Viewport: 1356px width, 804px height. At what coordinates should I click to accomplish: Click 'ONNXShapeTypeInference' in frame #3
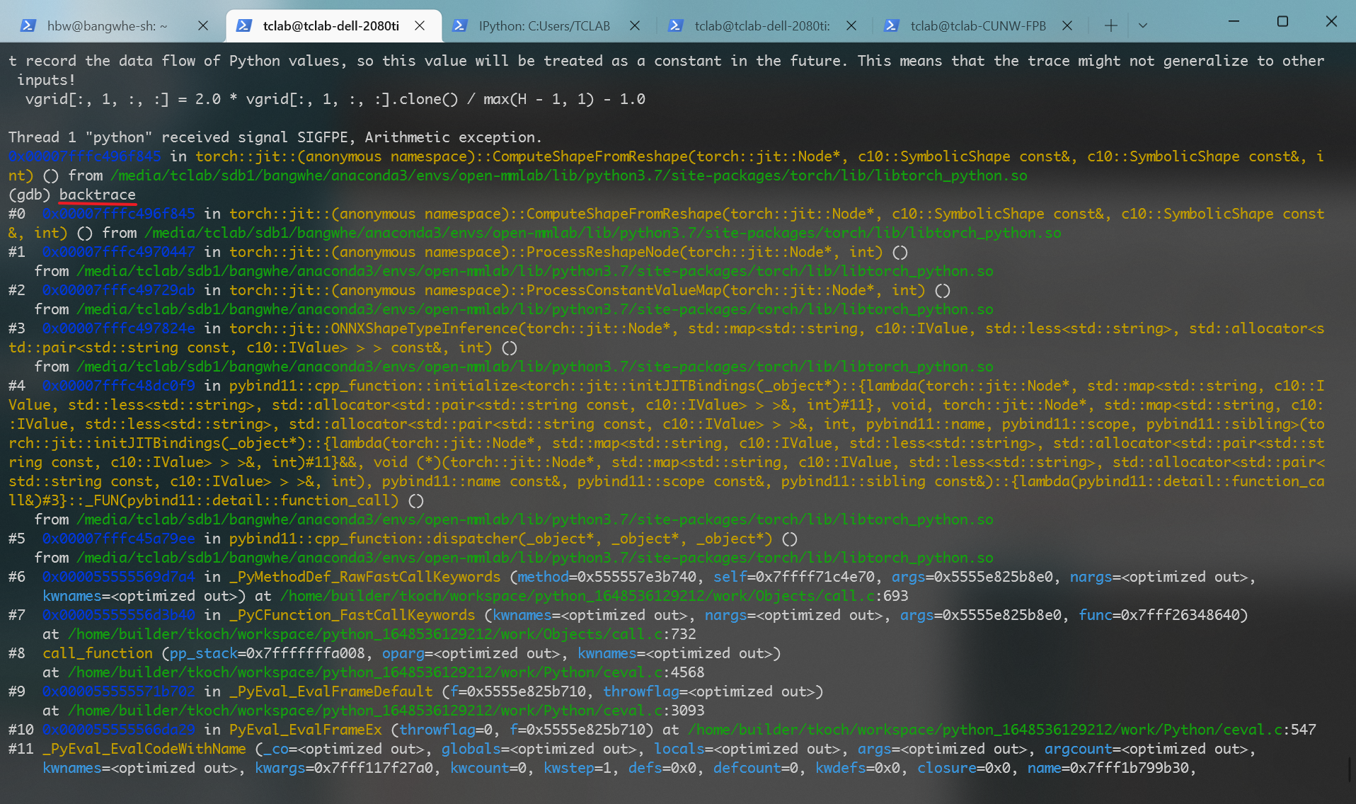click(424, 328)
